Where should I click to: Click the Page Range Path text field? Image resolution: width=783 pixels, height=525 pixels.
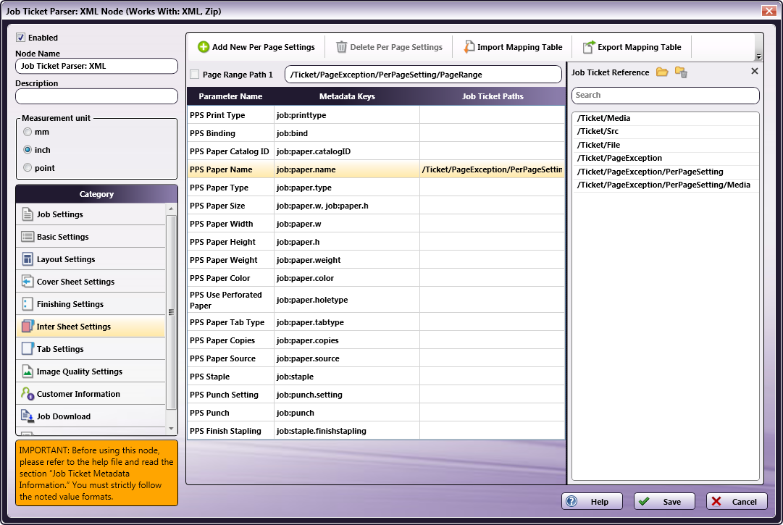[423, 75]
